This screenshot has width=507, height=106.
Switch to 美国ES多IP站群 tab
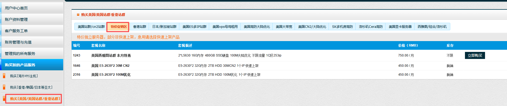(x=194, y=27)
